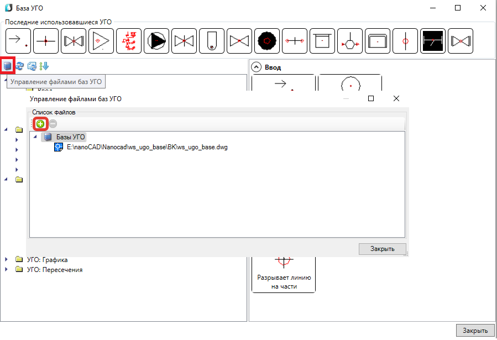Select the recent black circle with red pentagon

[267, 41]
